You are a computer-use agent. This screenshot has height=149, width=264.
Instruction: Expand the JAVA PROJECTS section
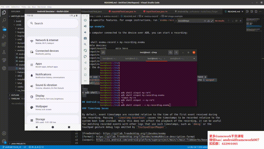coord(18,143)
